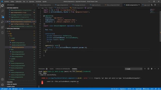This screenshot has width=161, height=90.
Task: Switch to the PROBLEMAS panel tab
Action: click(43, 69)
